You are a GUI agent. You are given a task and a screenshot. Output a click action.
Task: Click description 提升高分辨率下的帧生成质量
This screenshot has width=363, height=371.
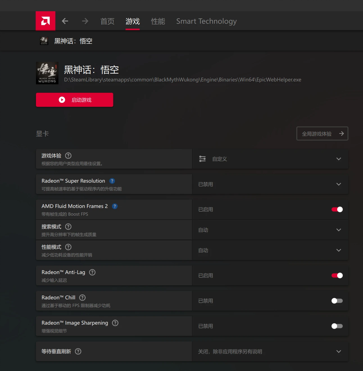point(69,235)
